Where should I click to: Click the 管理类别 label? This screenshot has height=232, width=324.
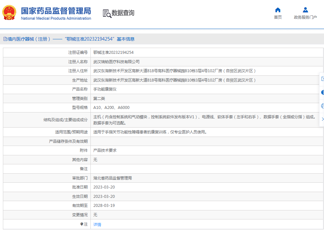(x=80, y=99)
